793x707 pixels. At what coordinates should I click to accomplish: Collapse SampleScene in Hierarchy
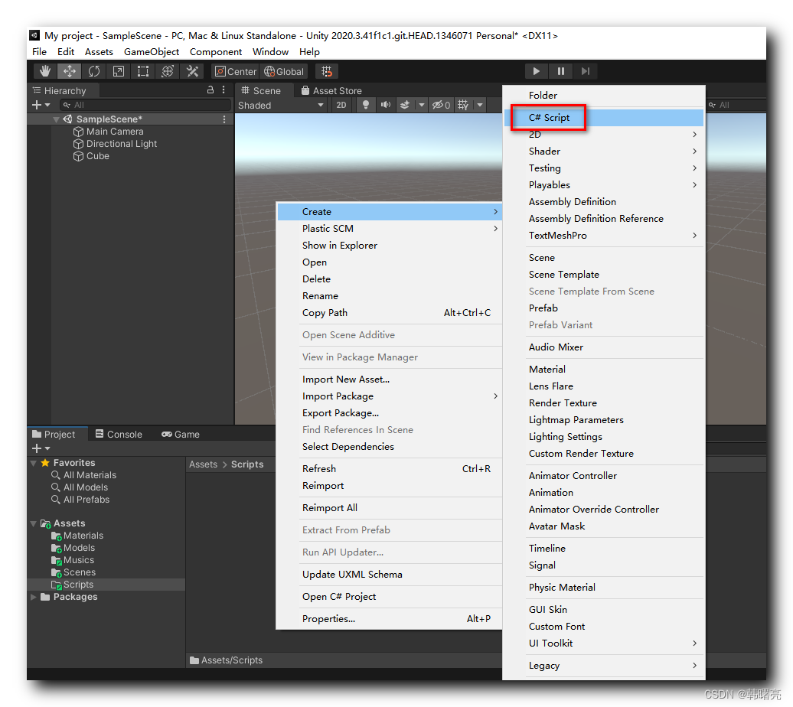pyautogui.click(x=56, y=119)
